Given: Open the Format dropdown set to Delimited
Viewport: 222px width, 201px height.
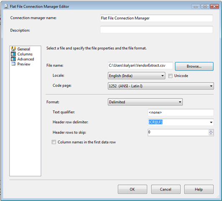Looking at the screenshot, I should pyautogui.click(x=145, y=102).
